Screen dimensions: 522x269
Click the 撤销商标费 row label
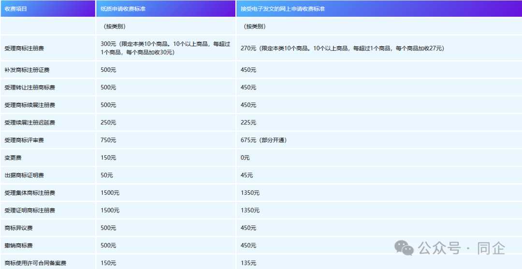pos(19,246)
